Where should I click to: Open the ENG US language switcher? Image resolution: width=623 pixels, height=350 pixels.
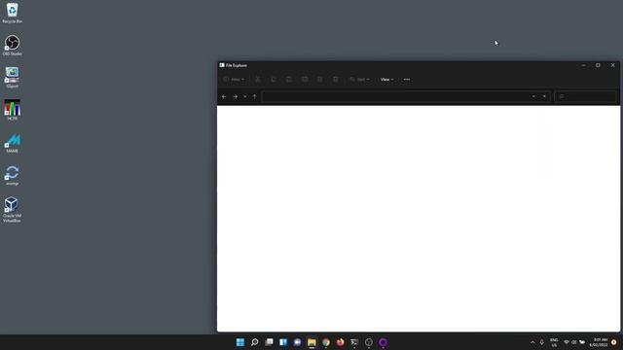(x=554, y=342)
